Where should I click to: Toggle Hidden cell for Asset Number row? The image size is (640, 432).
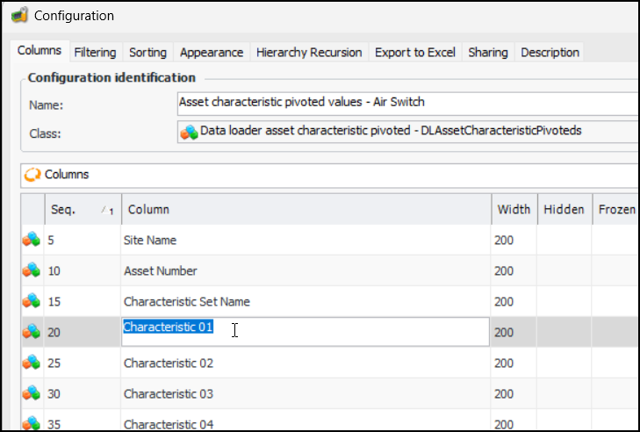click(x=564, y=271)
